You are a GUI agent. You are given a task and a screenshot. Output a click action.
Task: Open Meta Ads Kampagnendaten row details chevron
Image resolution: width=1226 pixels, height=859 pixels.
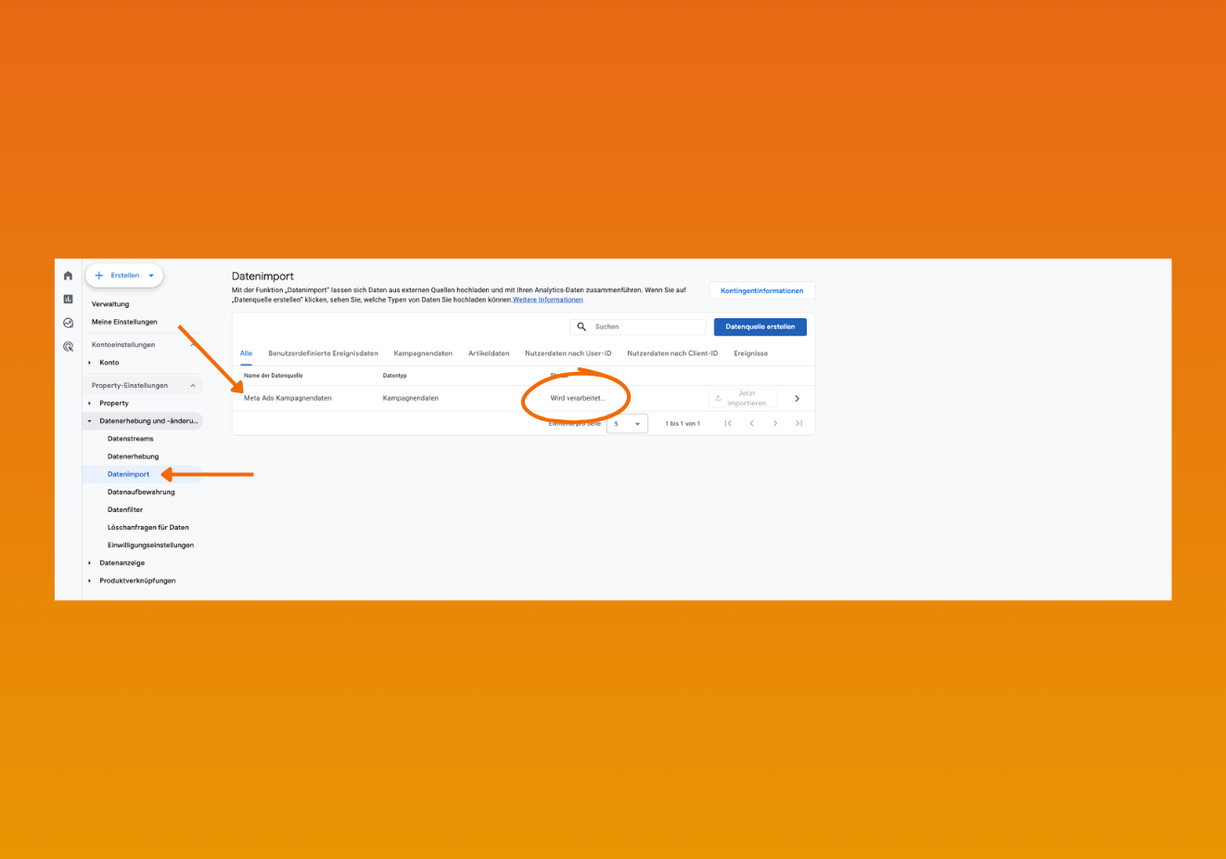tap(797, 399)
